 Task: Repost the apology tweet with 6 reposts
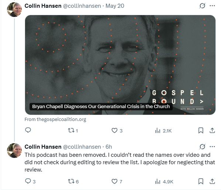[x=73, y=181]
